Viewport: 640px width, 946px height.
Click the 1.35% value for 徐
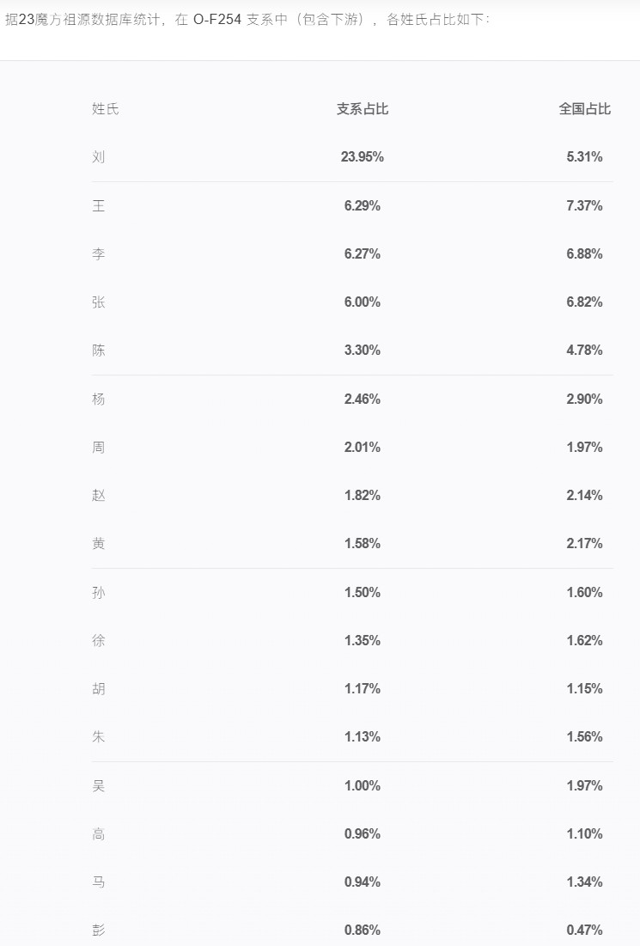coord(362,641)
